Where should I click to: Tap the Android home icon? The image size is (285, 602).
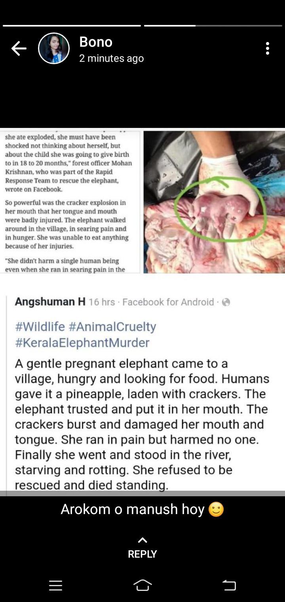click(142, 585)
